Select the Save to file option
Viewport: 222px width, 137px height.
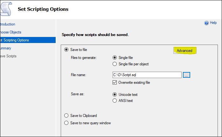pyautogui.click(x=66, y=50)
